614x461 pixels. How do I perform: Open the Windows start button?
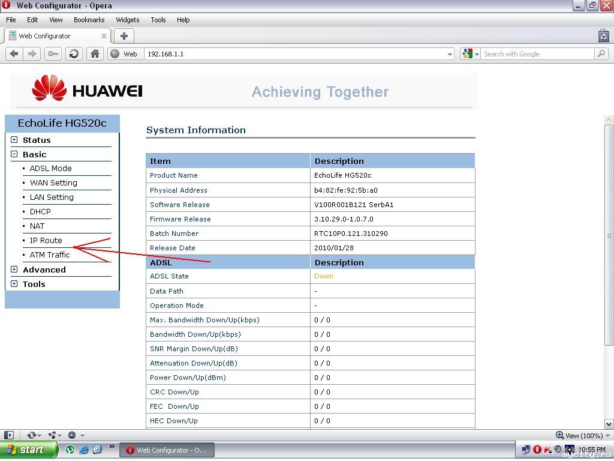(28, 450)
